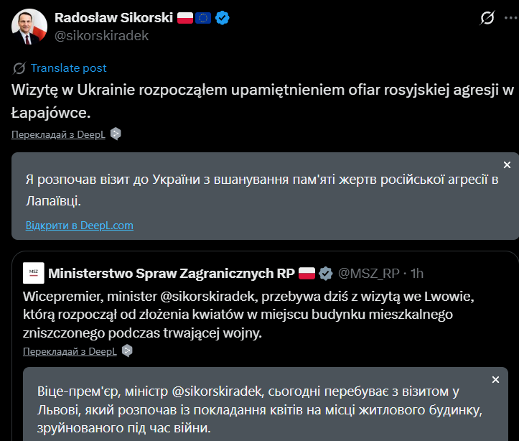Open Radosław Sikorski's profile picture

tap(29, 26)
